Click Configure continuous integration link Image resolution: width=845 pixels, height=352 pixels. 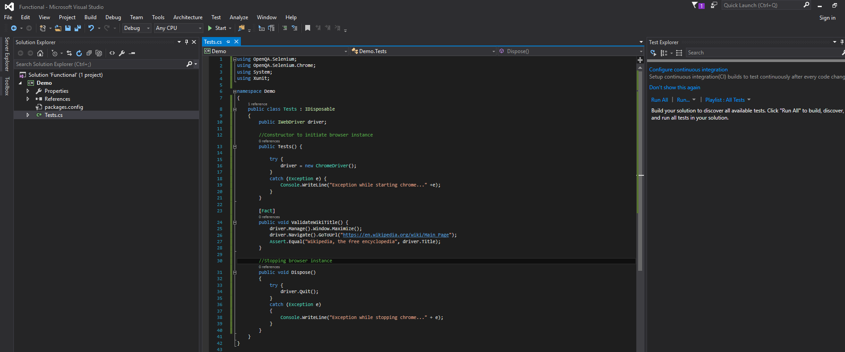click(x=688, y=70)
